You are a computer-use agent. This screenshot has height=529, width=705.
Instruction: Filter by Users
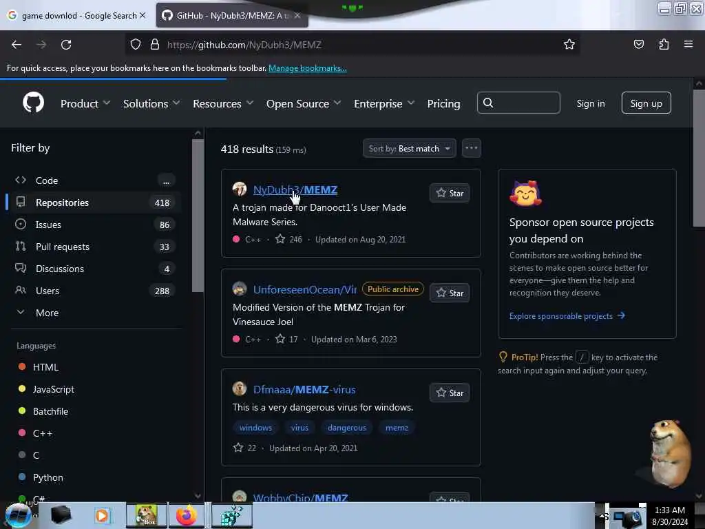pyautogui.click(x=94, y=291)
